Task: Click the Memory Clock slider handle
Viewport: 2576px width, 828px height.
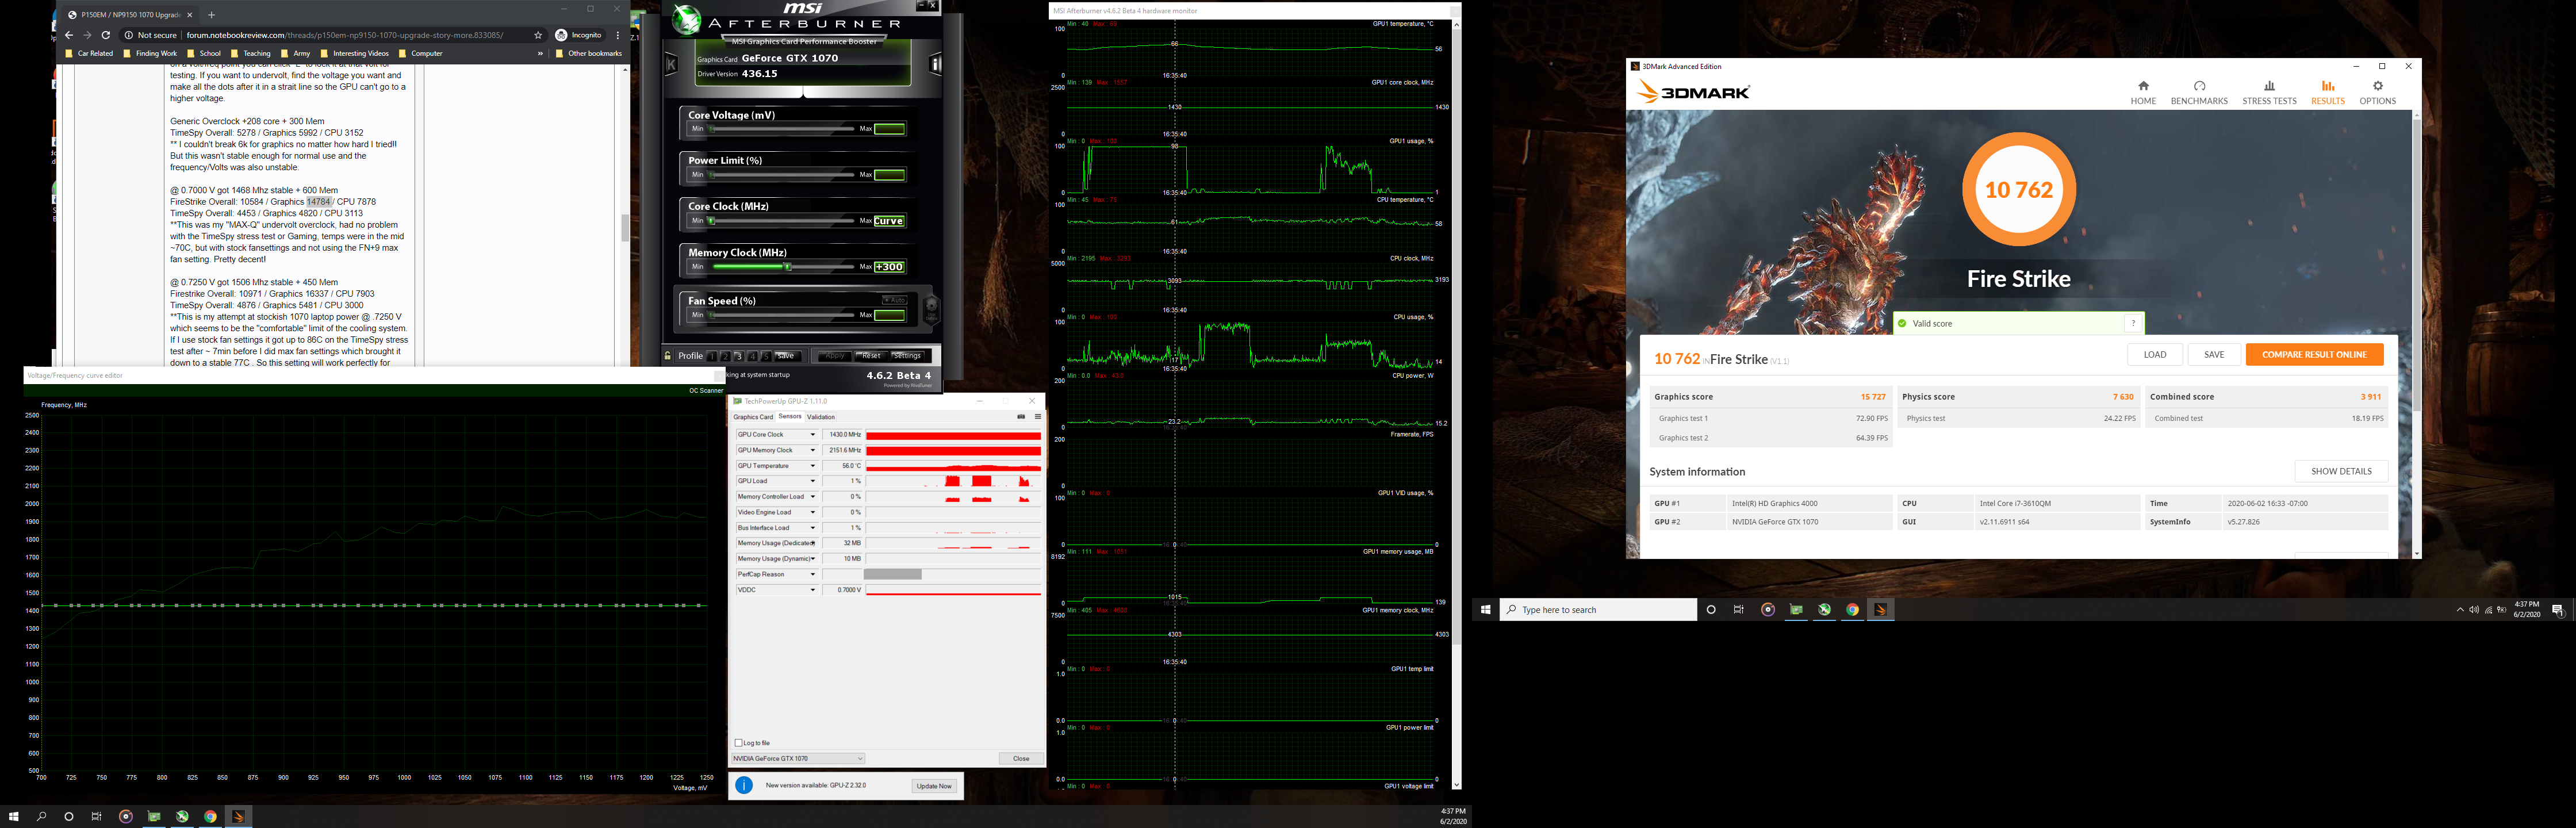Action: tap(788, 267)
